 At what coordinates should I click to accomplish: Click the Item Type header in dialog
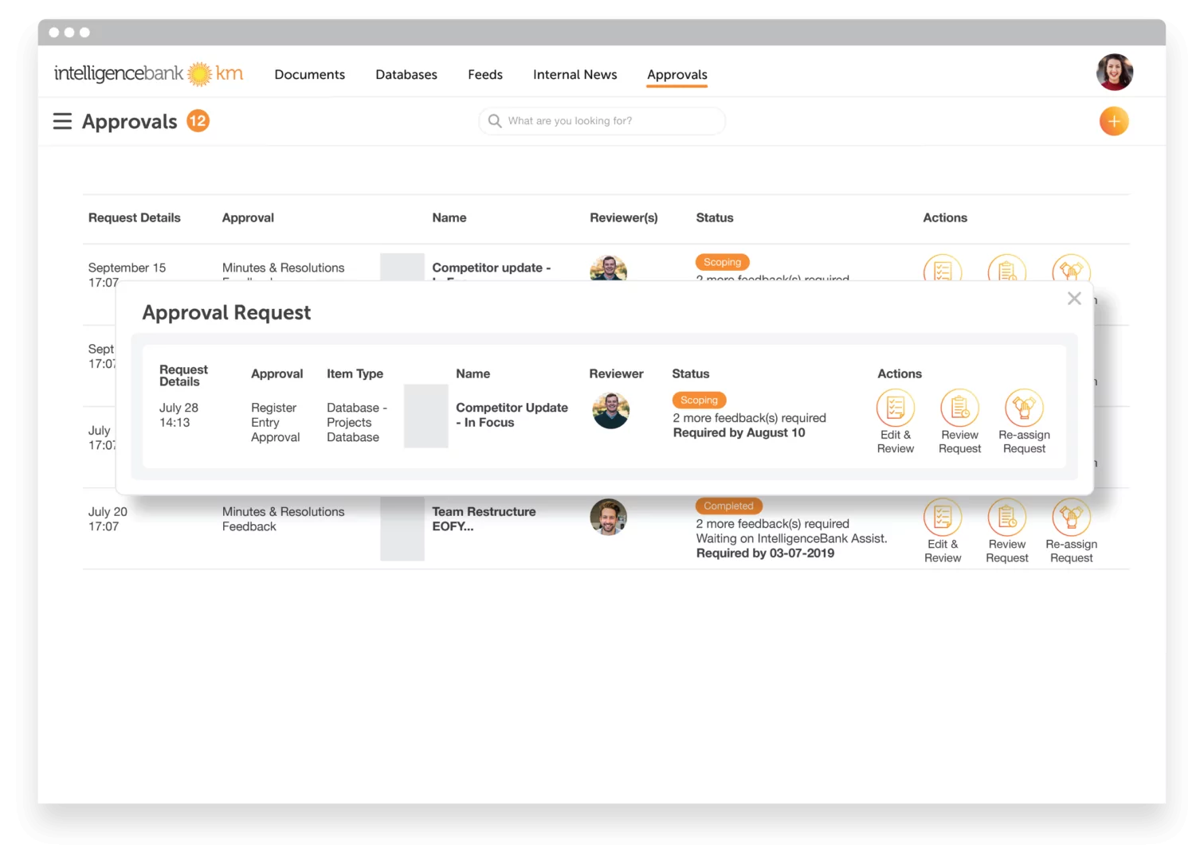coord(355,373)
